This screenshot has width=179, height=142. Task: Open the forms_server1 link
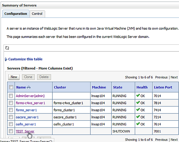pos(26,110)
